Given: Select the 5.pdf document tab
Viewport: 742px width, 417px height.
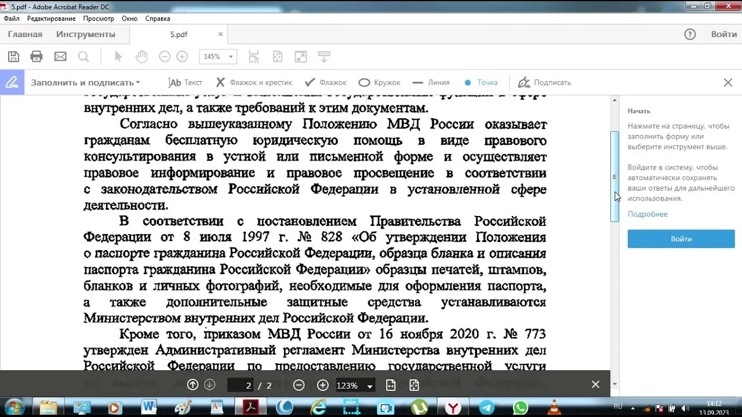Looking at the screenshot, I should 179,34.
